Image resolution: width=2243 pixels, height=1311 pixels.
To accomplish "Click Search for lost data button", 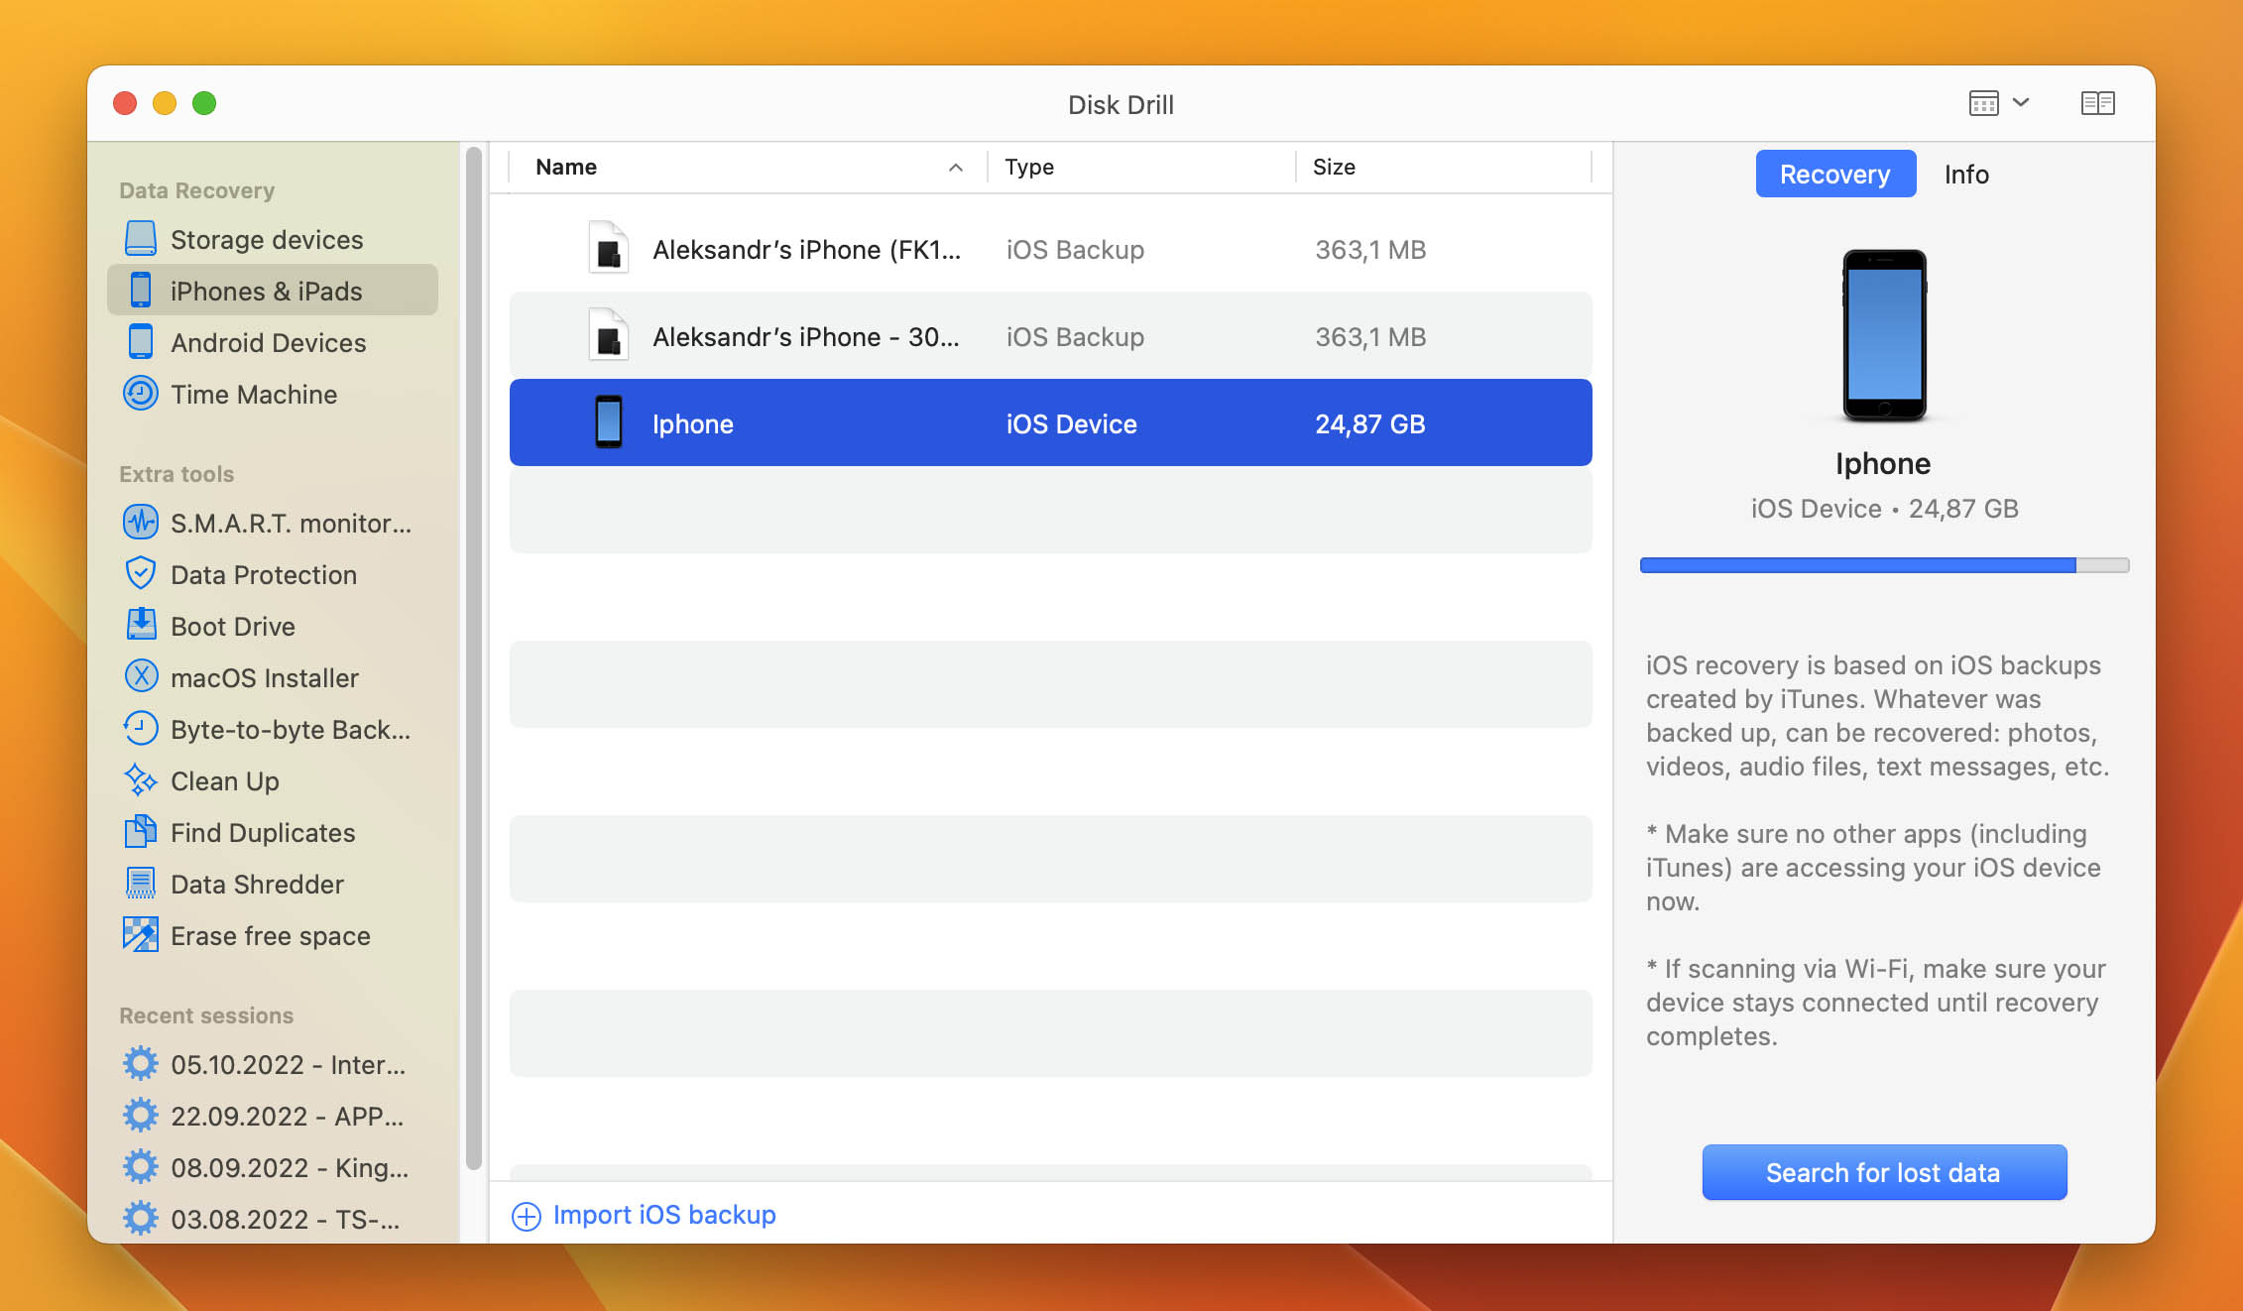I will (x=1884, y=1172).
